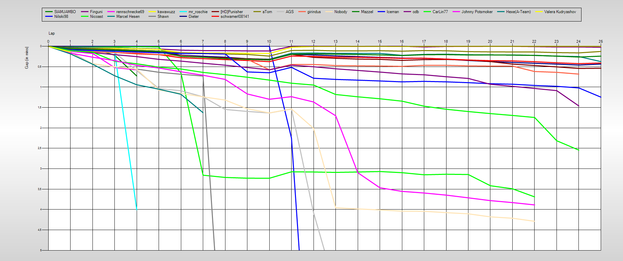
Task: Click the odb legend entry
Action: (415, 12)
